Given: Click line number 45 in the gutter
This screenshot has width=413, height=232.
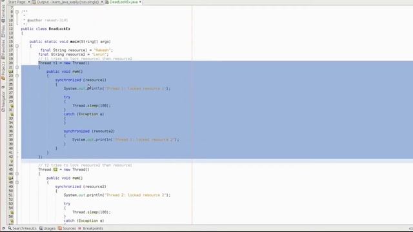Looking at the screenshot, I should point(11,169).
